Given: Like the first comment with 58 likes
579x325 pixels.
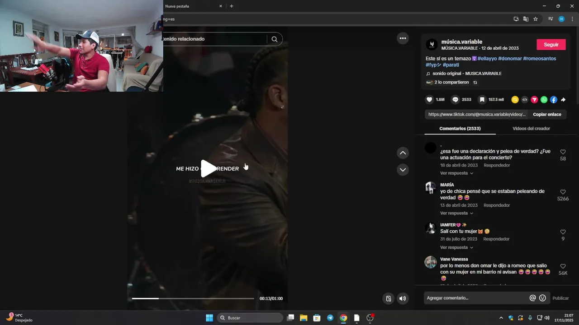Looking at the screenshot, I should (x=563, y=152).
